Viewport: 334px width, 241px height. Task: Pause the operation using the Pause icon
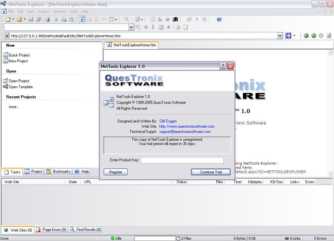pyautogui.click(x=205, y=19)
